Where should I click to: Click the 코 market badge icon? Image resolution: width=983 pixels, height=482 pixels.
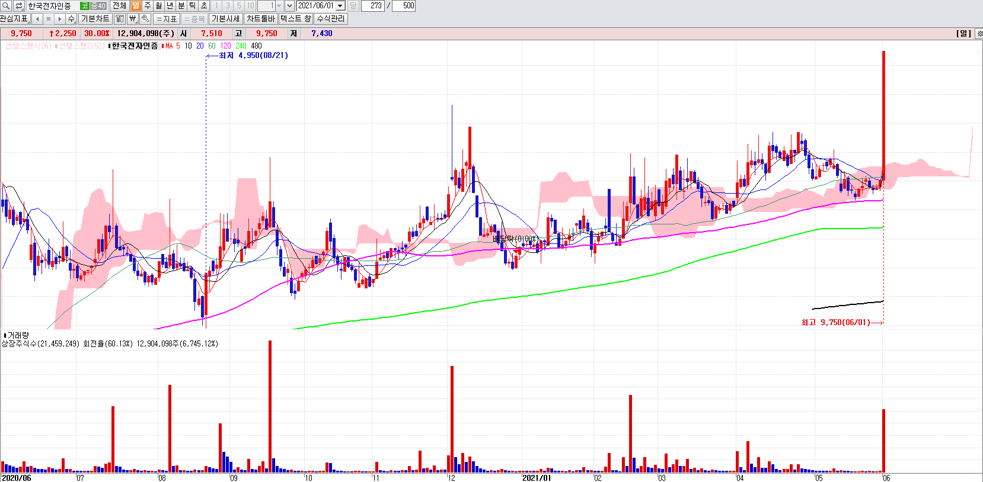pyautogui.click(x=84, y=6)
